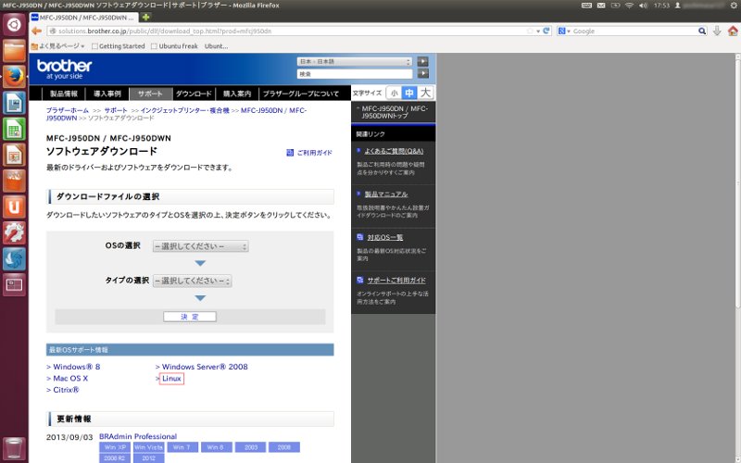This screenshot has width=741, height=463.
Task: Open mail indicator envelope icon
Action: (601, 6)
